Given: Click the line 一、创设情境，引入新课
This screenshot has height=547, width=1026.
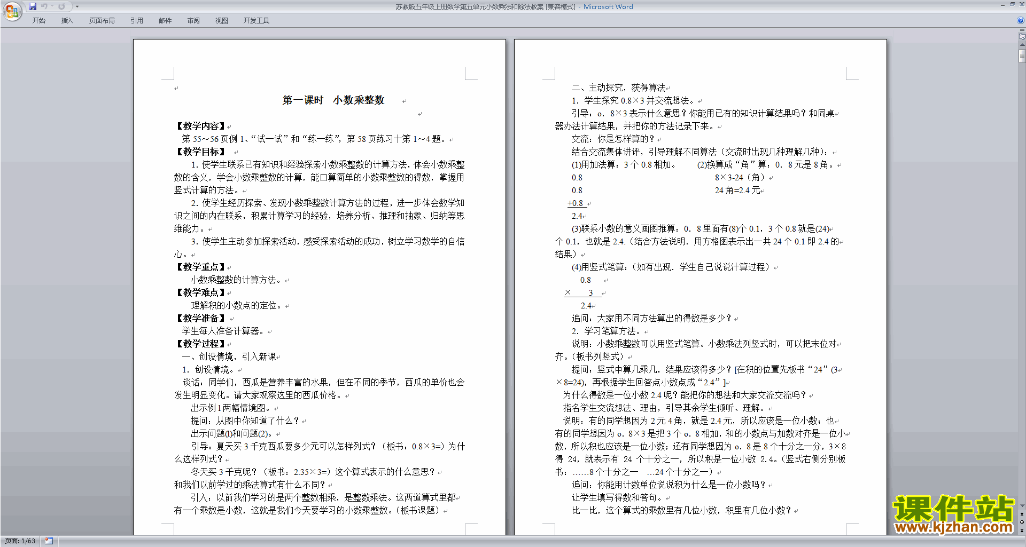Looking at the screenshot, I should [x=229, y=356].
